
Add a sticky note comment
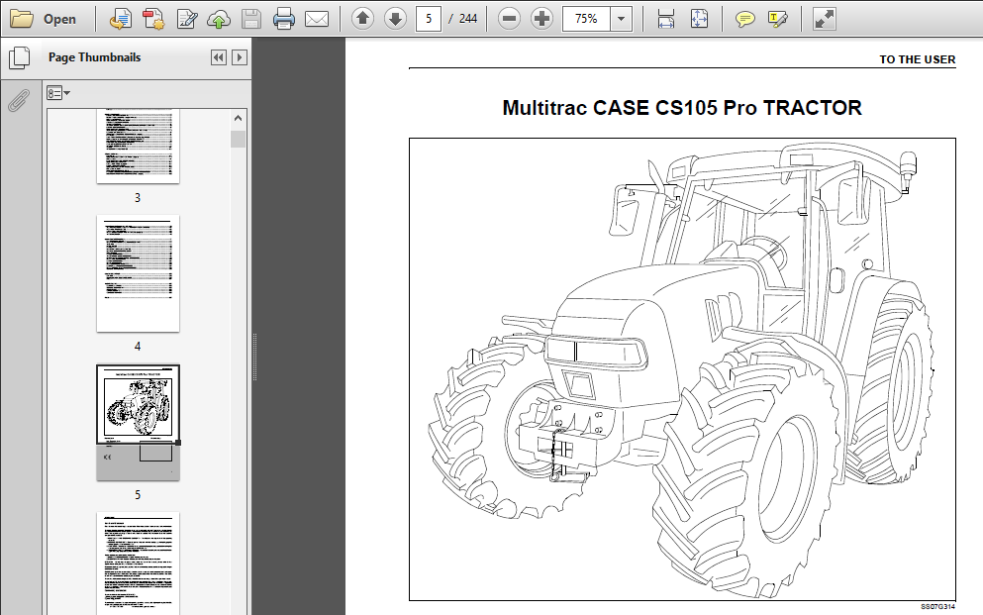coord(744,19)
